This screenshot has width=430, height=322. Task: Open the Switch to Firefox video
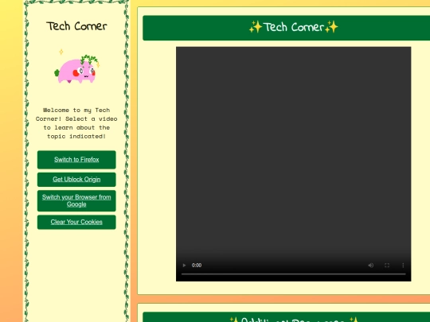tap(76, 160)
